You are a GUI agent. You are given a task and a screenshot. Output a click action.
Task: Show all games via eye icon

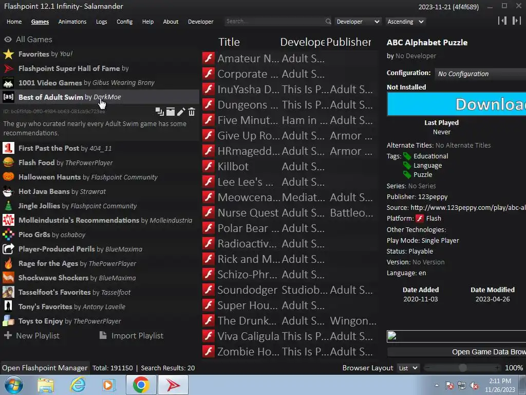click(8, 39)
